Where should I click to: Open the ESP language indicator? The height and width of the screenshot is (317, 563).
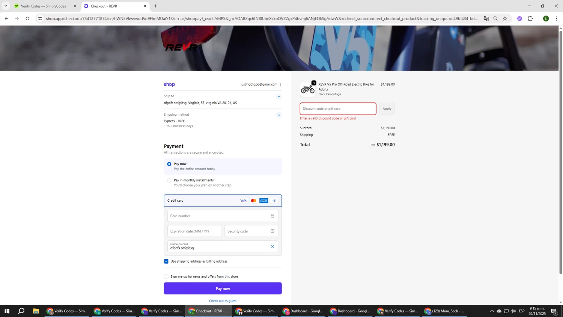point(522,311)
